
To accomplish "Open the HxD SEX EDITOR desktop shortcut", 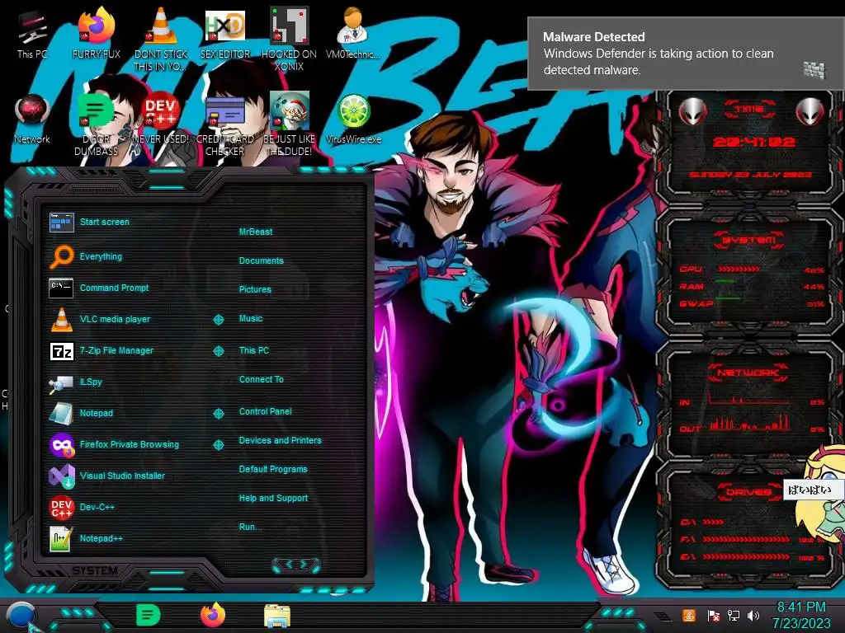I will 225,33.
